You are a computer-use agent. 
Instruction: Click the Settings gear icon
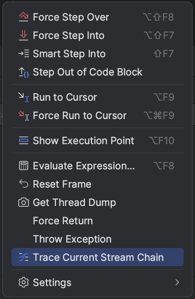[x=24, y=282]
